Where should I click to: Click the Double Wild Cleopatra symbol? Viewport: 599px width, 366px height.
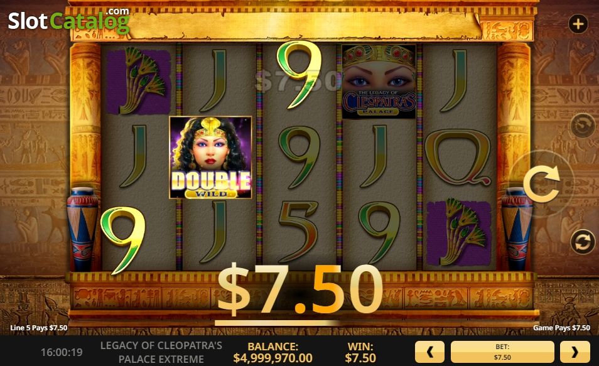pyautogui.click(x=210, y=158)
